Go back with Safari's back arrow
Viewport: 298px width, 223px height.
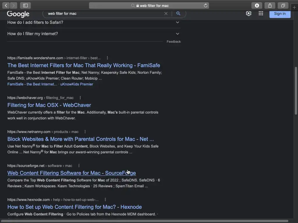6,6
